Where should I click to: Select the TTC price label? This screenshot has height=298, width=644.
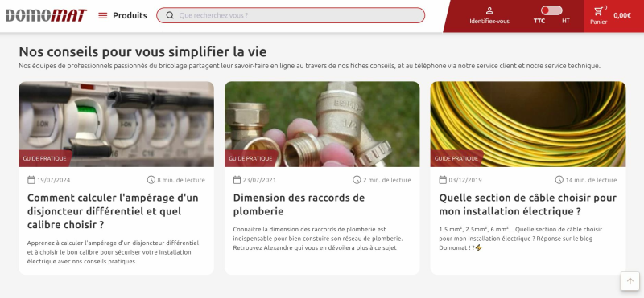tap(539, 21)
